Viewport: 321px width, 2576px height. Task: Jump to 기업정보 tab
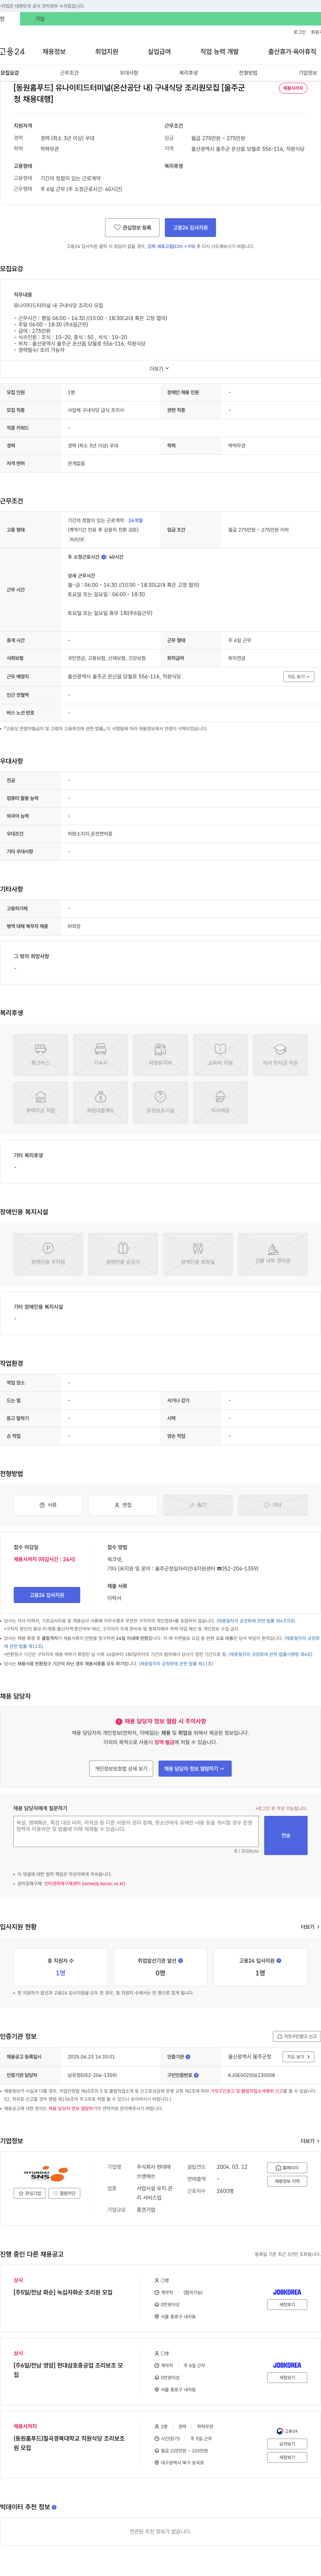click(x=308, y=73)
